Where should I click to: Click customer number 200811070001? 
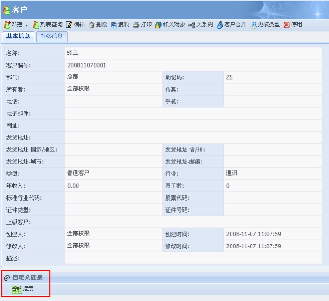pos(87,65)
